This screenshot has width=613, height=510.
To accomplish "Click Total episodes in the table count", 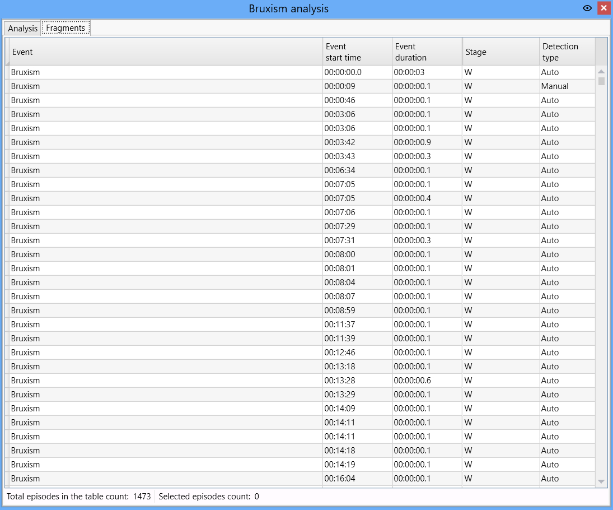I will coord(78,497).
